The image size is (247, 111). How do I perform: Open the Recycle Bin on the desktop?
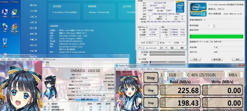(5, 43)
